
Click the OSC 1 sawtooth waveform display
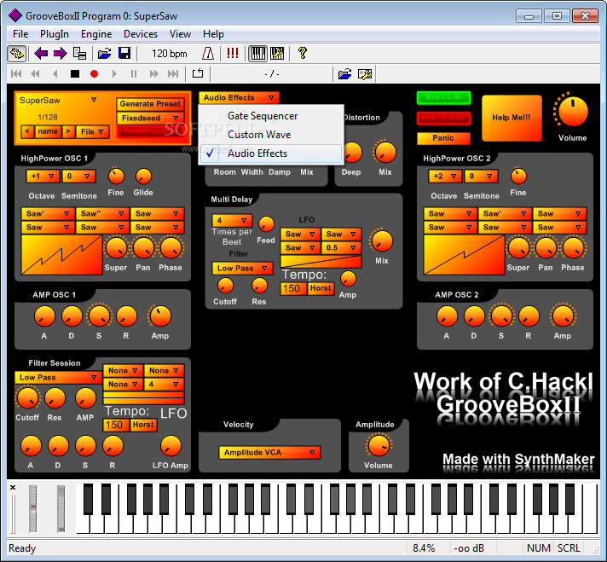coord(62,255)
